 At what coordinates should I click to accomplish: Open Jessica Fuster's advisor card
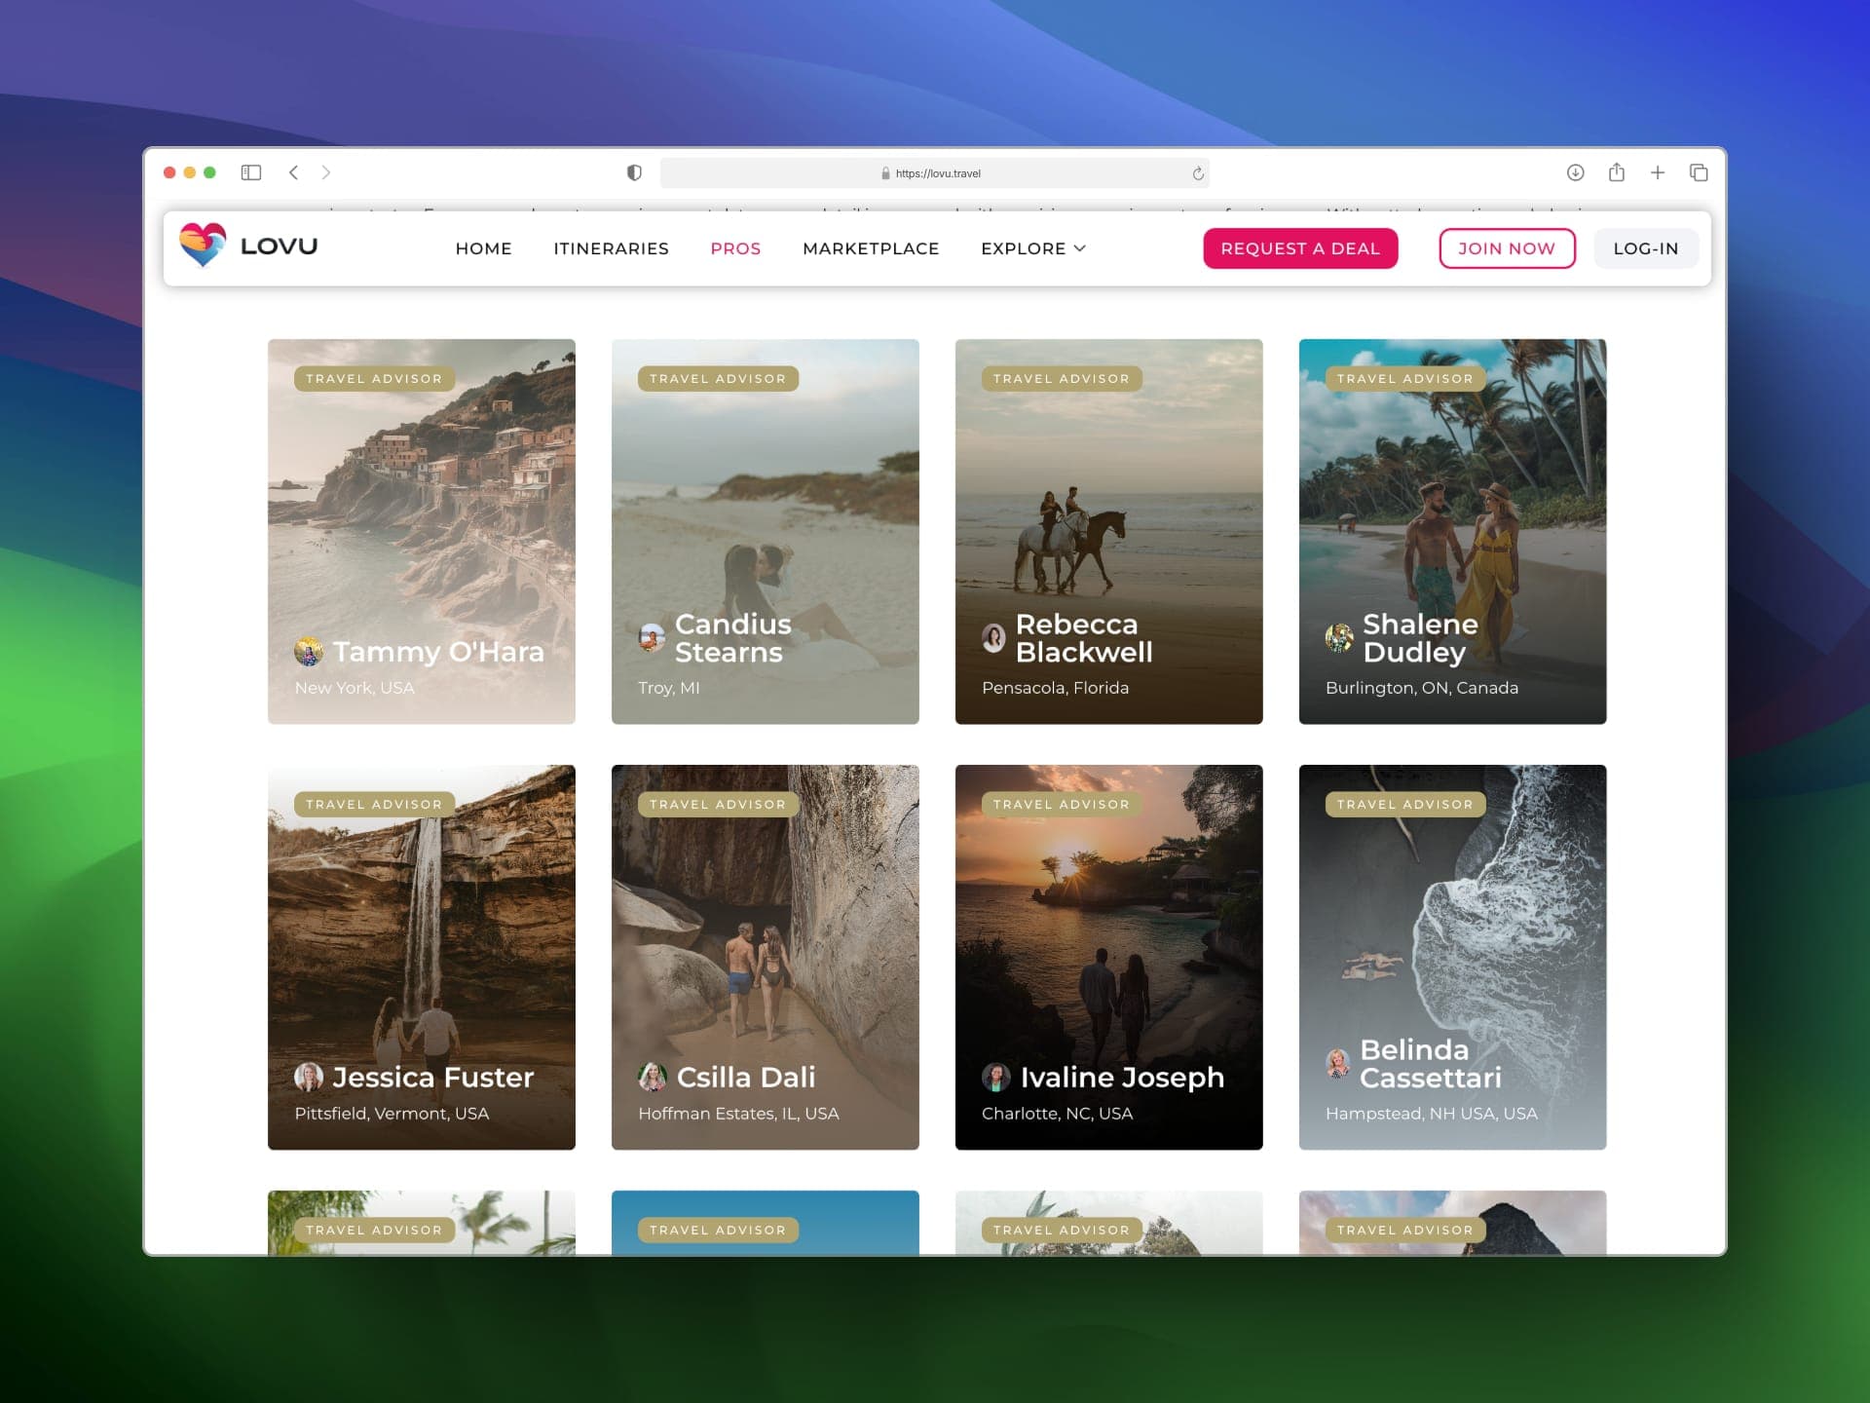point(421,956)
